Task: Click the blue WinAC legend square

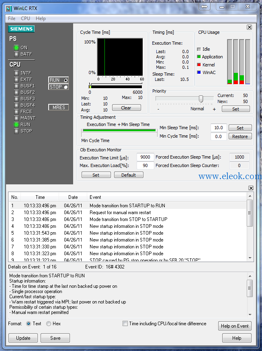Action: (199, 72)
